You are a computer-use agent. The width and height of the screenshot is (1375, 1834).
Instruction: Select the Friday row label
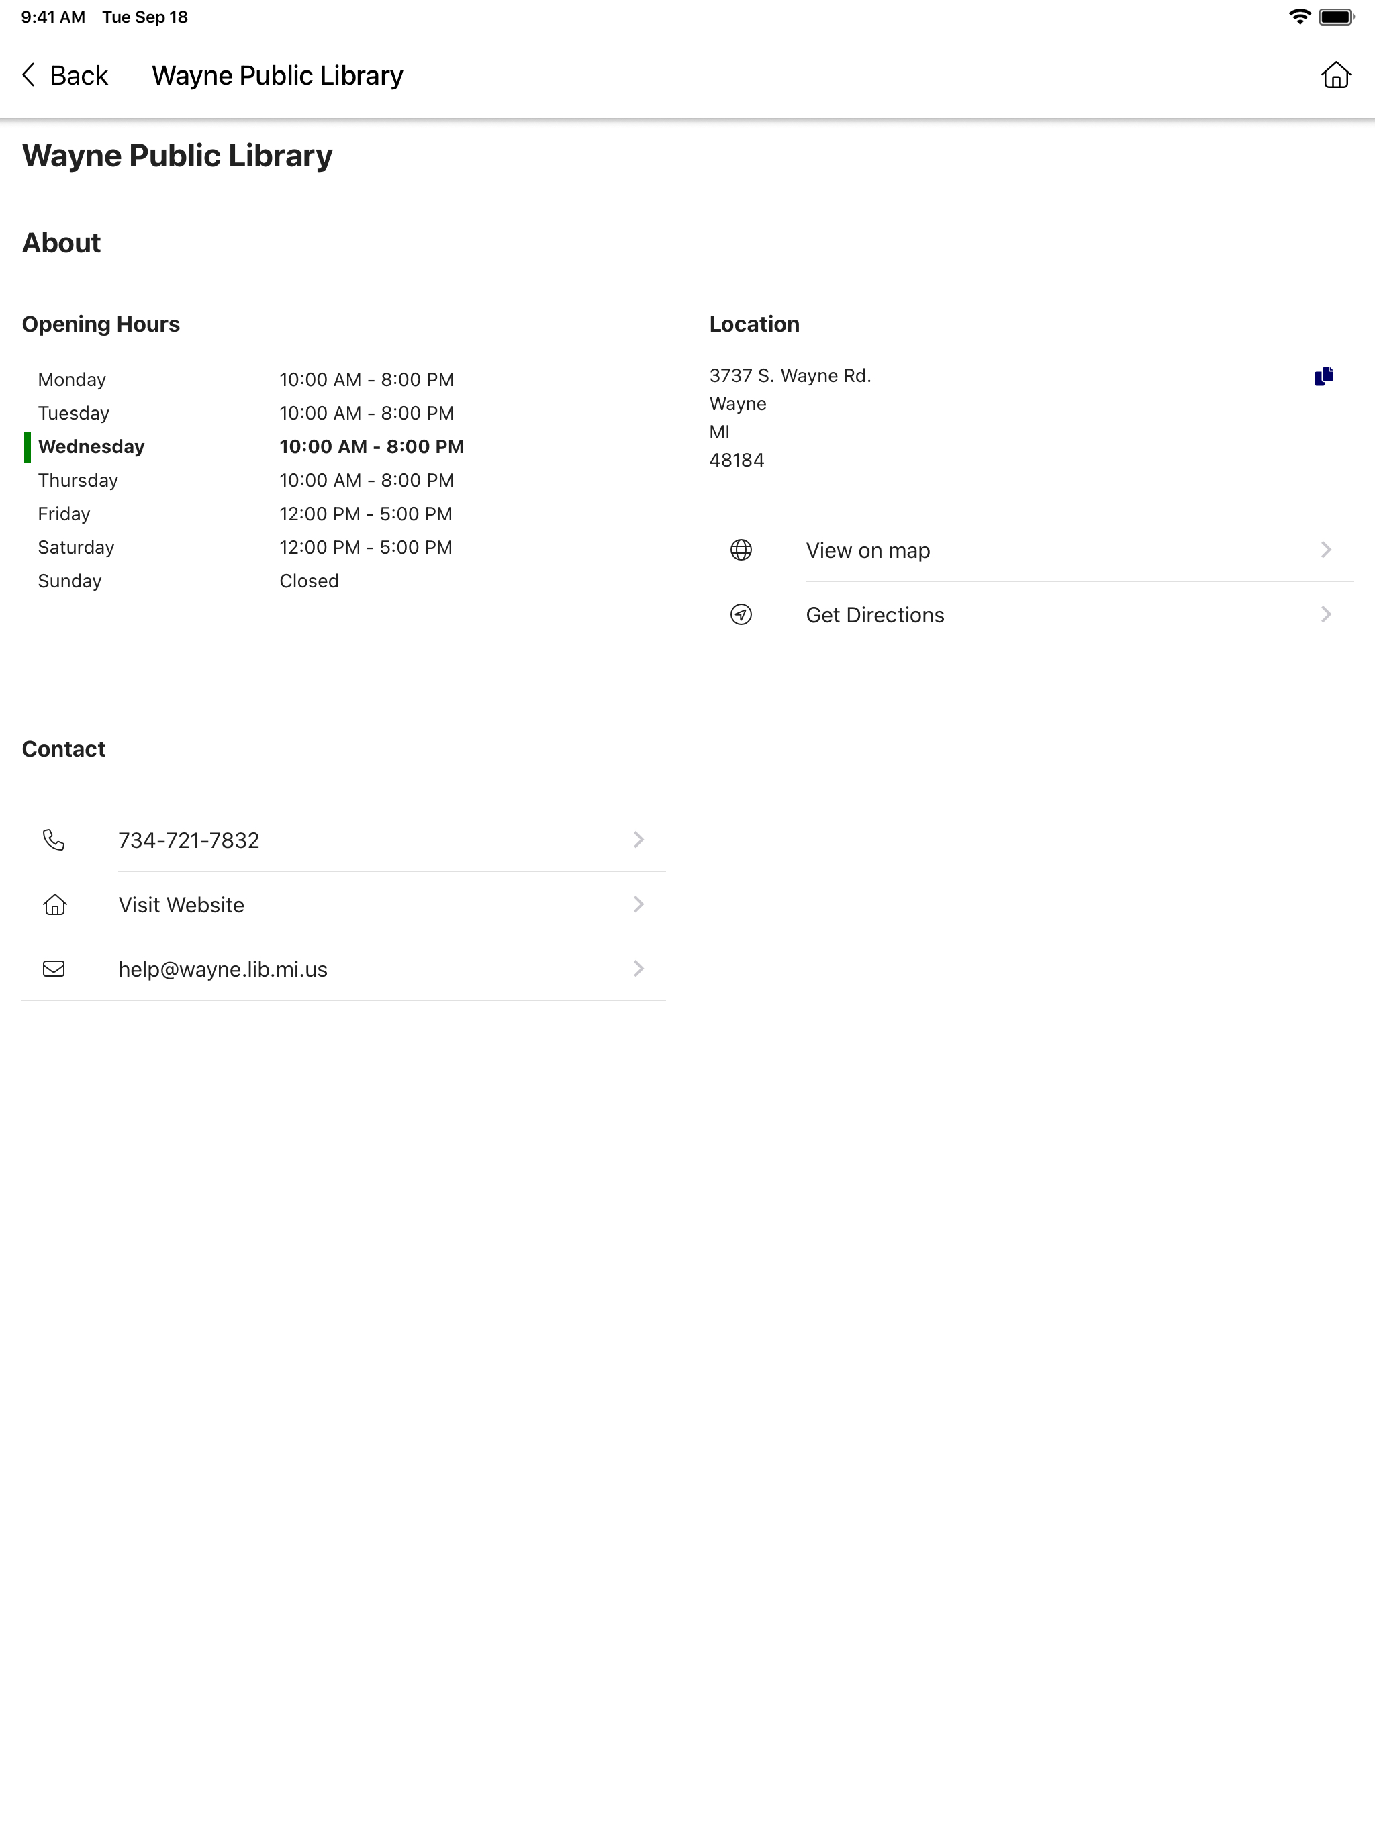pyautogui.click(x=64, y=514)
